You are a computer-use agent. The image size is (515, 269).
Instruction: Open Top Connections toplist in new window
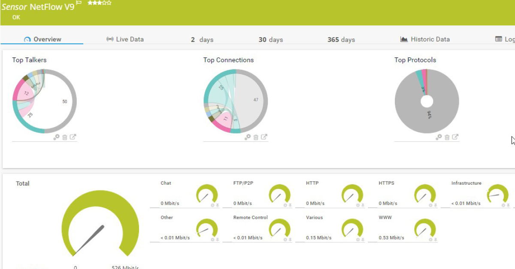pyautogui.click(x=264, y=137)
